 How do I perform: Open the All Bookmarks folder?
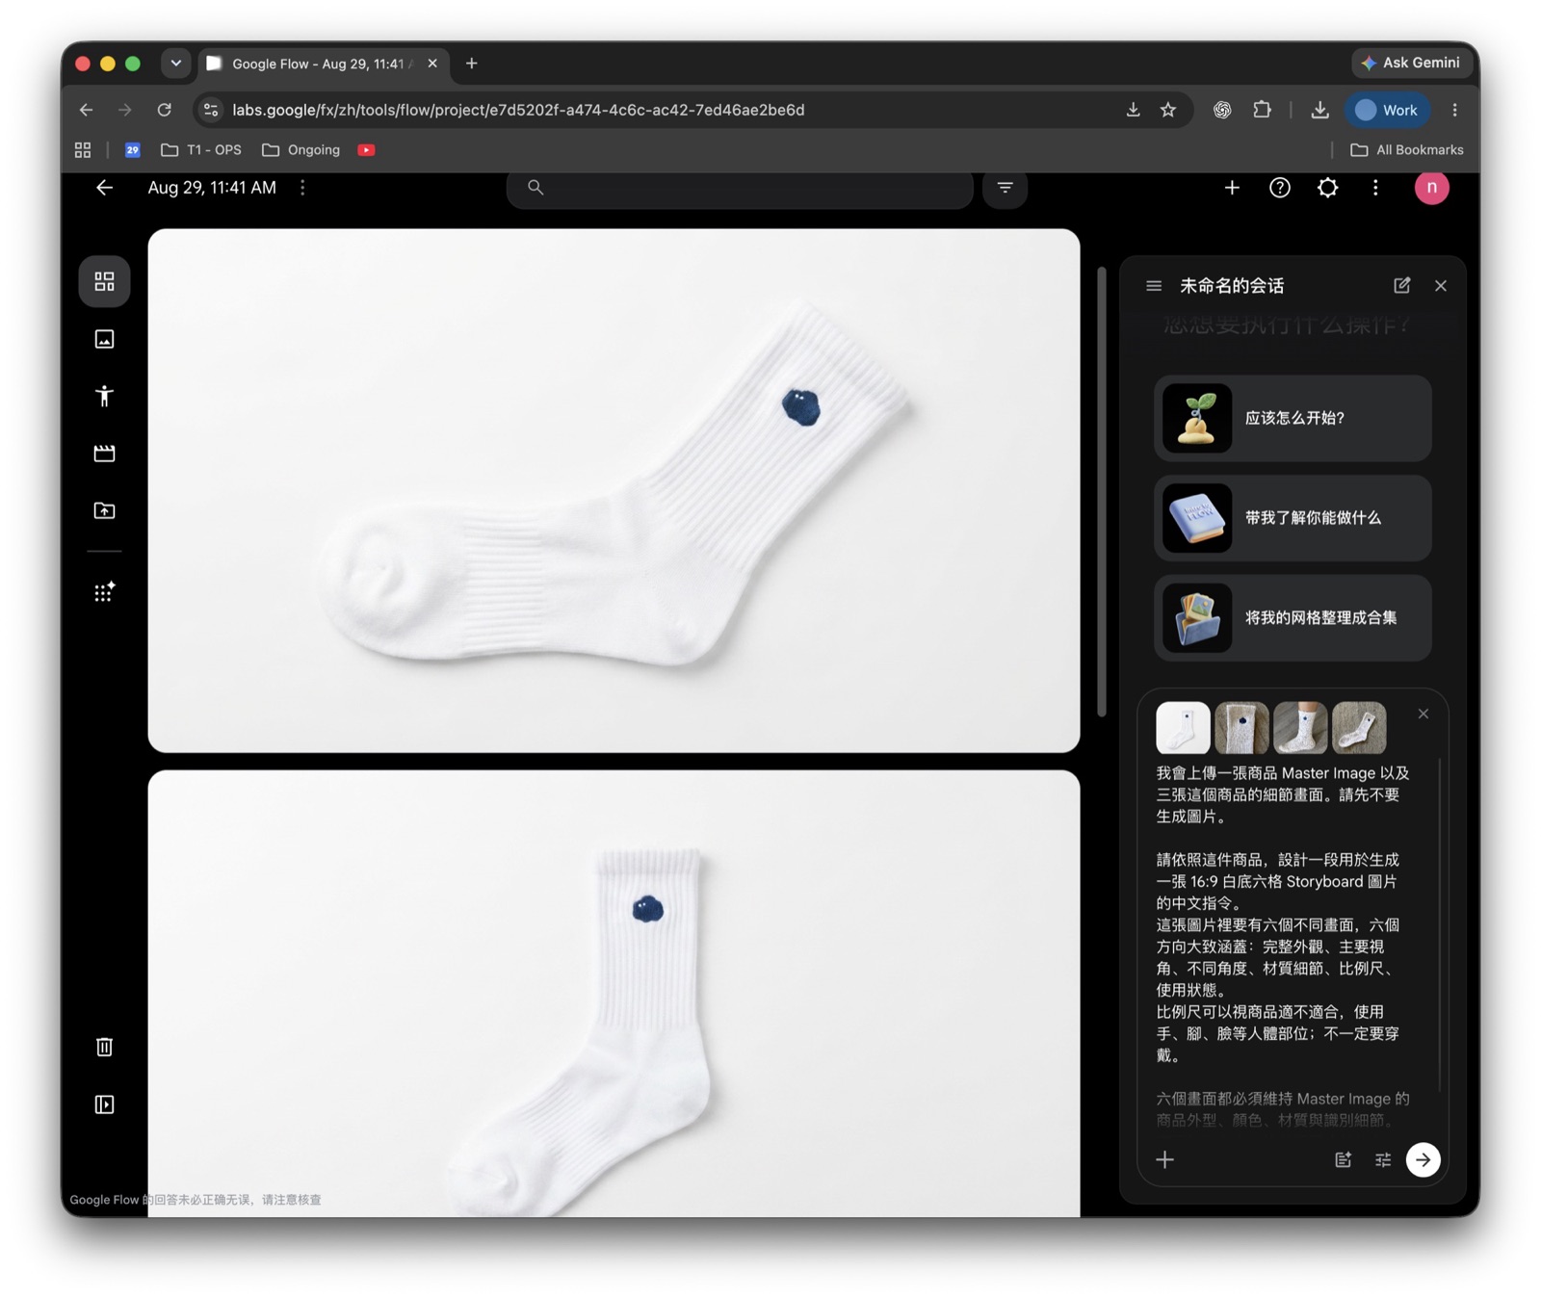(x=1407, y=150)
